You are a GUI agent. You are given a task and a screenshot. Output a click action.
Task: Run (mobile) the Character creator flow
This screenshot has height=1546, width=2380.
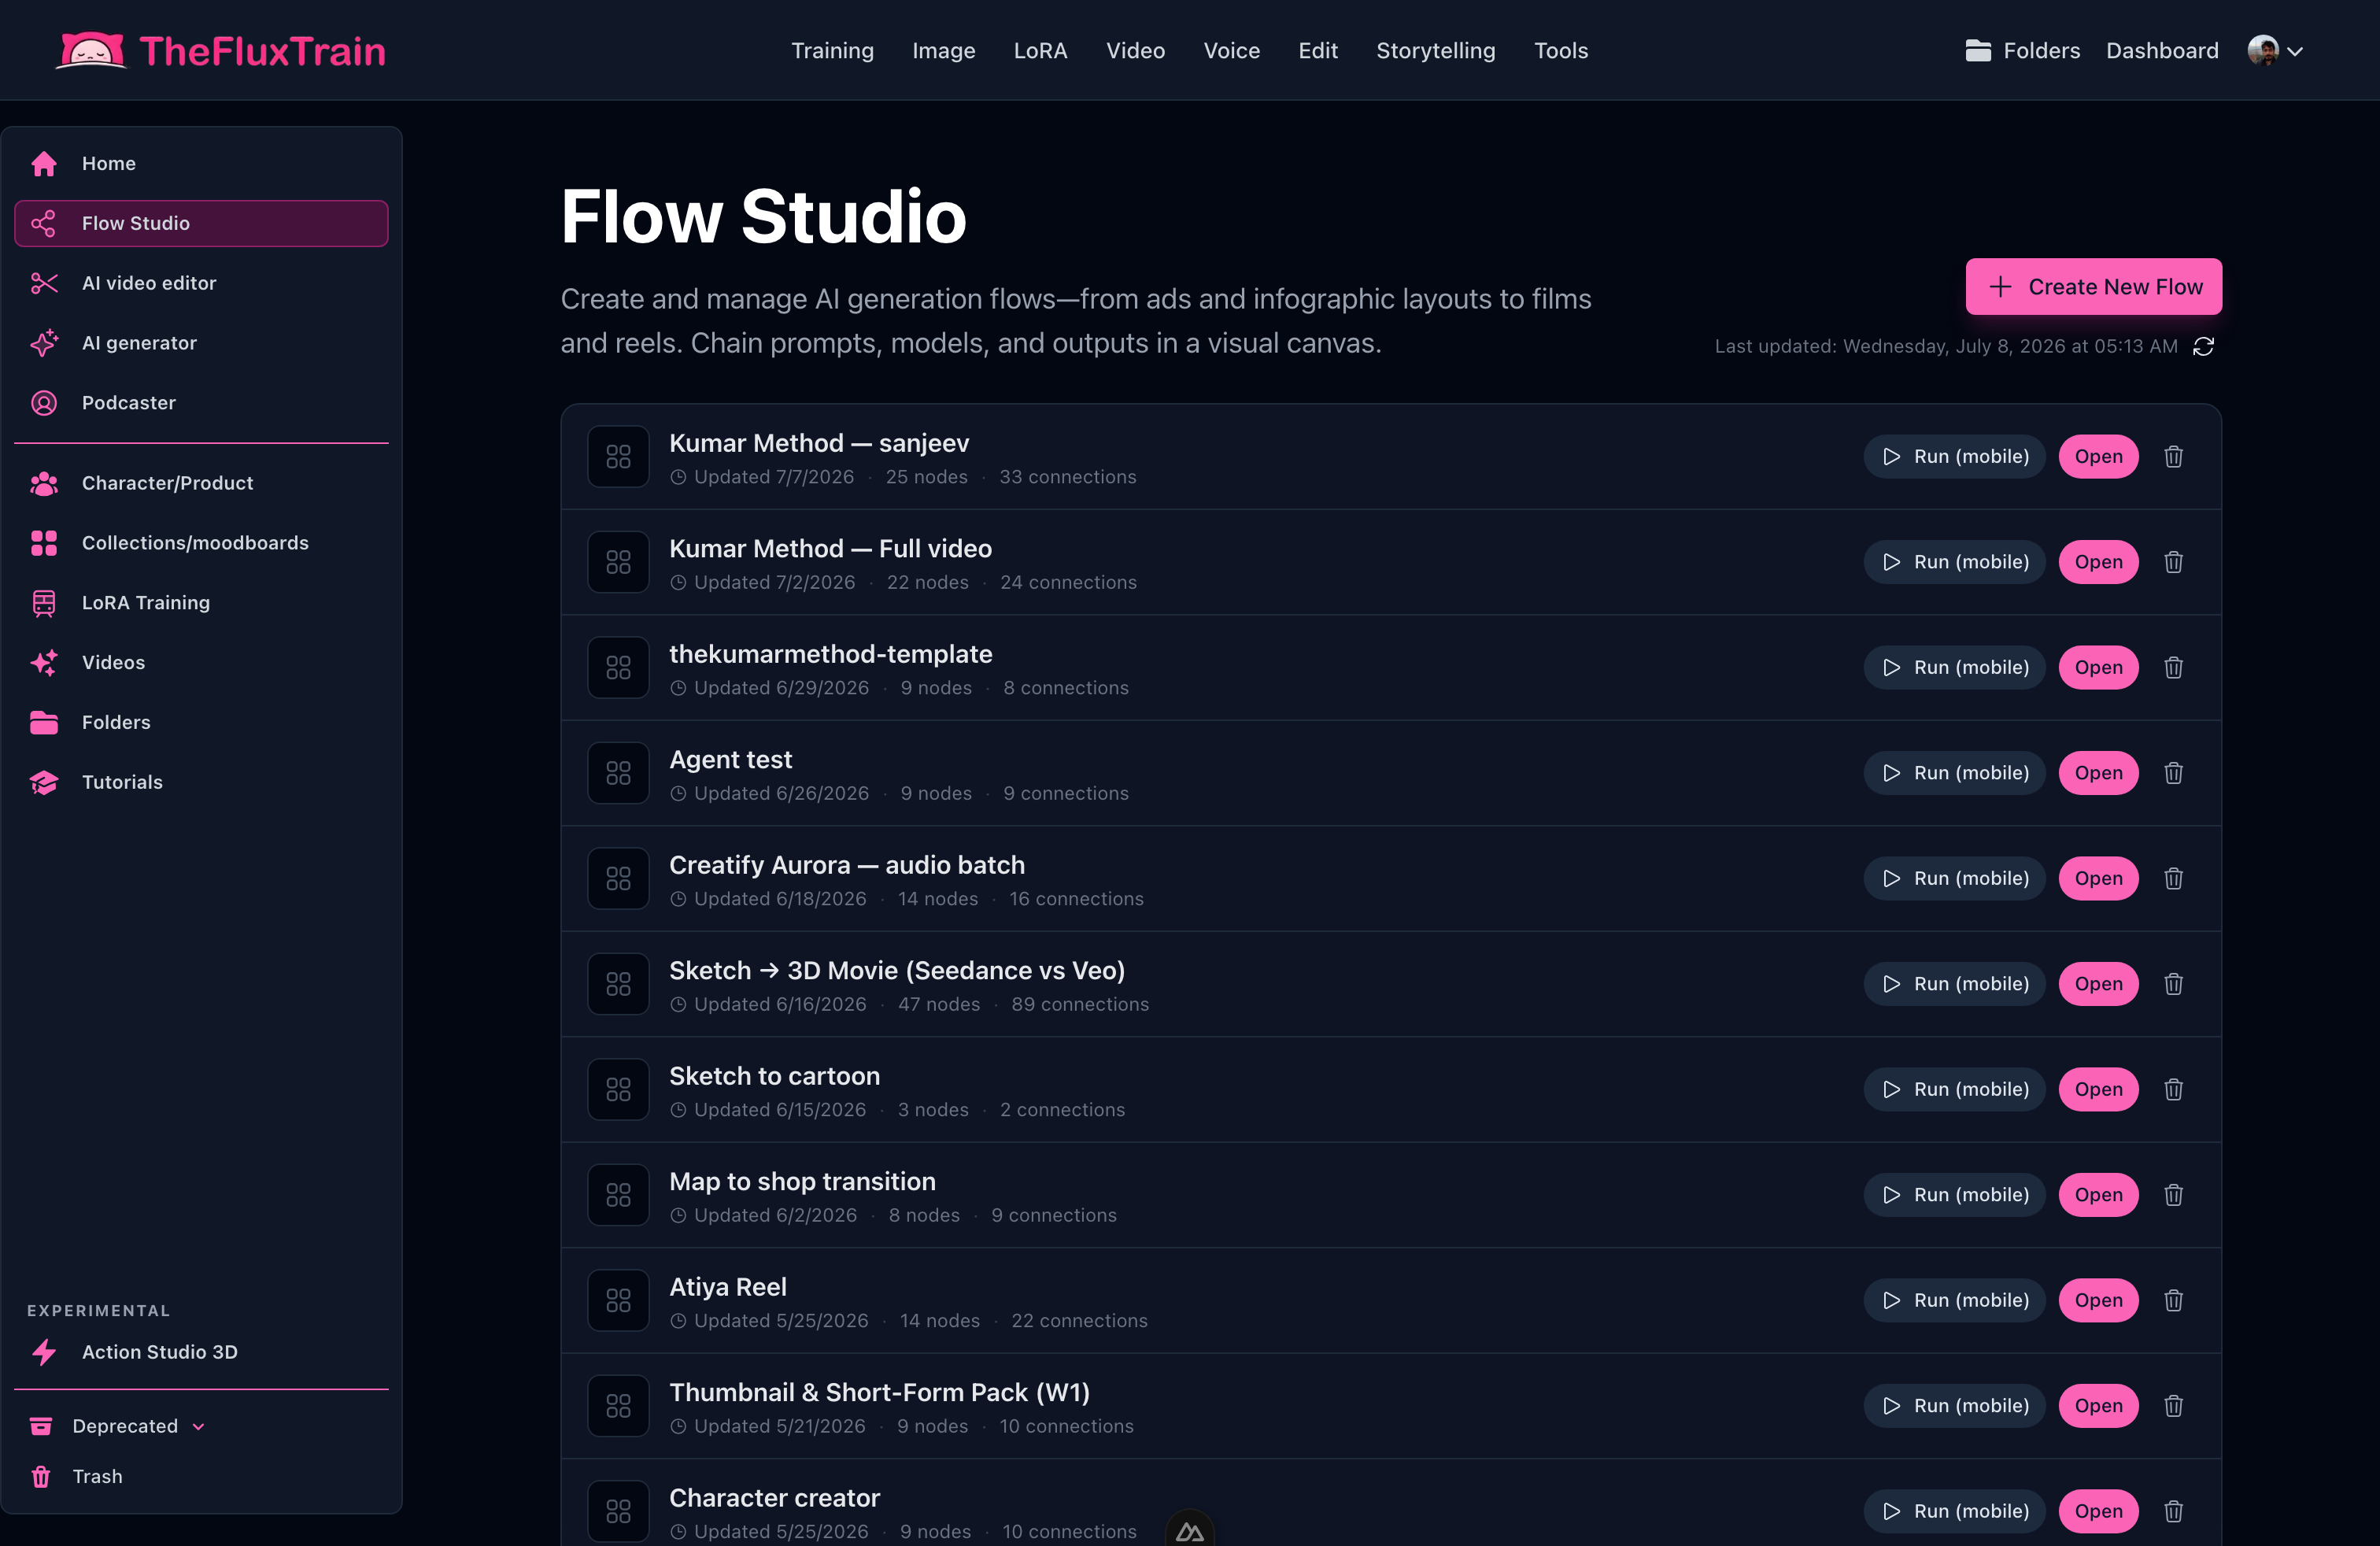click(x=1954, y=1512)
